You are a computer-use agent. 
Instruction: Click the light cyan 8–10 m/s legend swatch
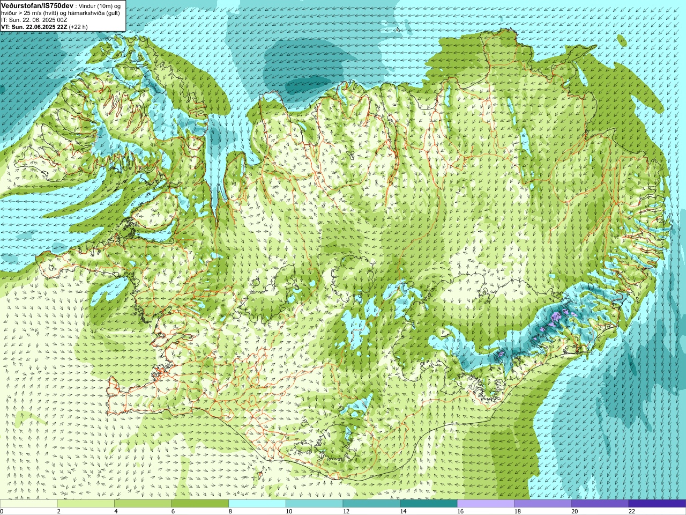[257, 504]
